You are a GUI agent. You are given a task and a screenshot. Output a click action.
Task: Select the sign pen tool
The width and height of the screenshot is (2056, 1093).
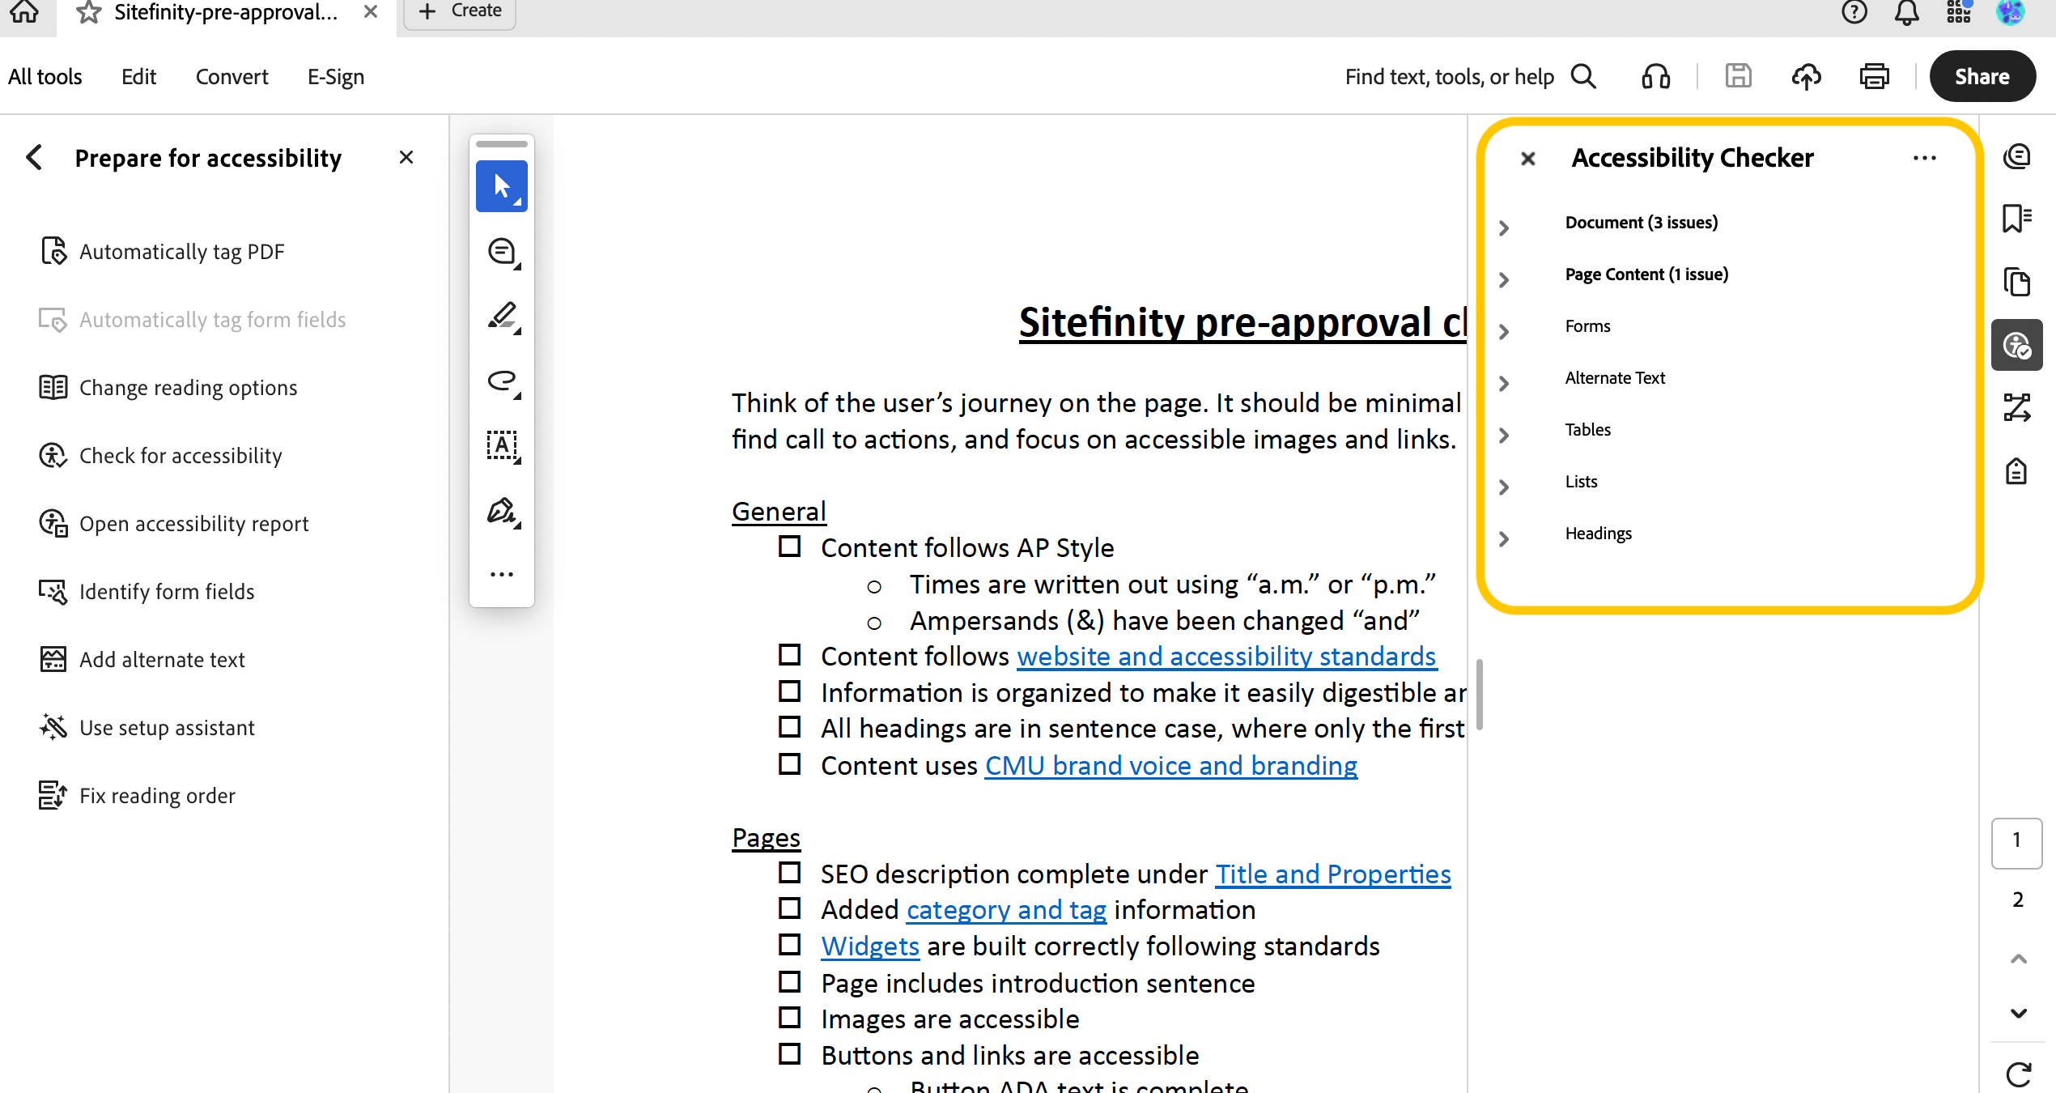(x=503, y=512)
